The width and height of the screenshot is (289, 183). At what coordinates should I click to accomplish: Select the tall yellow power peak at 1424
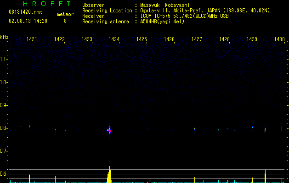[x=109, y=175]
